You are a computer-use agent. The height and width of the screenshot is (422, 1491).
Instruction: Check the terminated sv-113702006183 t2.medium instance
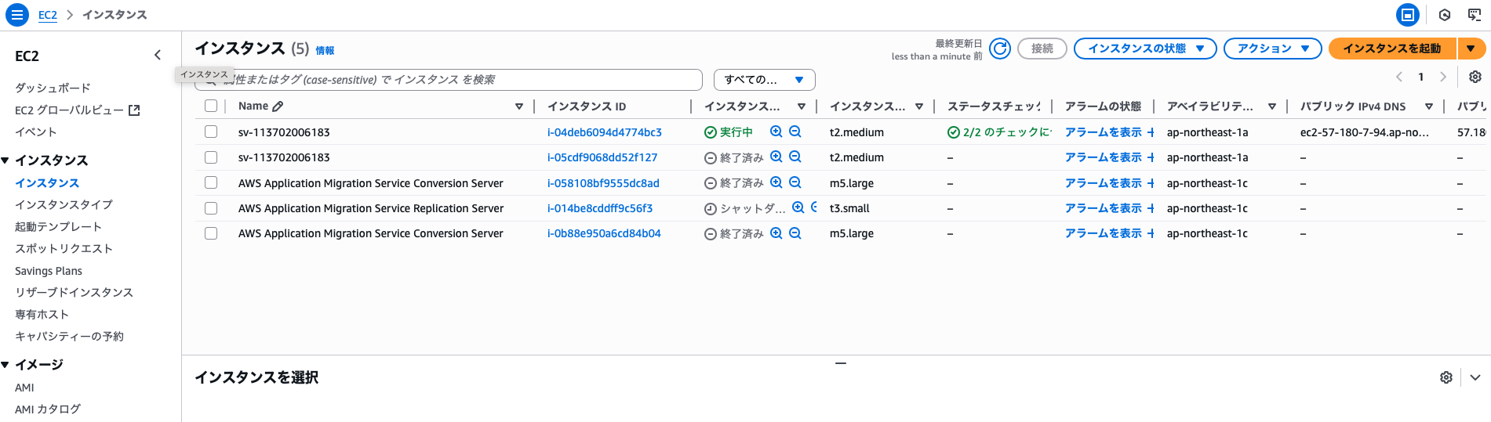tap(211, 157)
